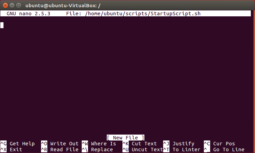The height and width of the screenshot is (153, 255).
Task: Select the ^U Uncut Text shortcut
Action: (x=143, y=150)
